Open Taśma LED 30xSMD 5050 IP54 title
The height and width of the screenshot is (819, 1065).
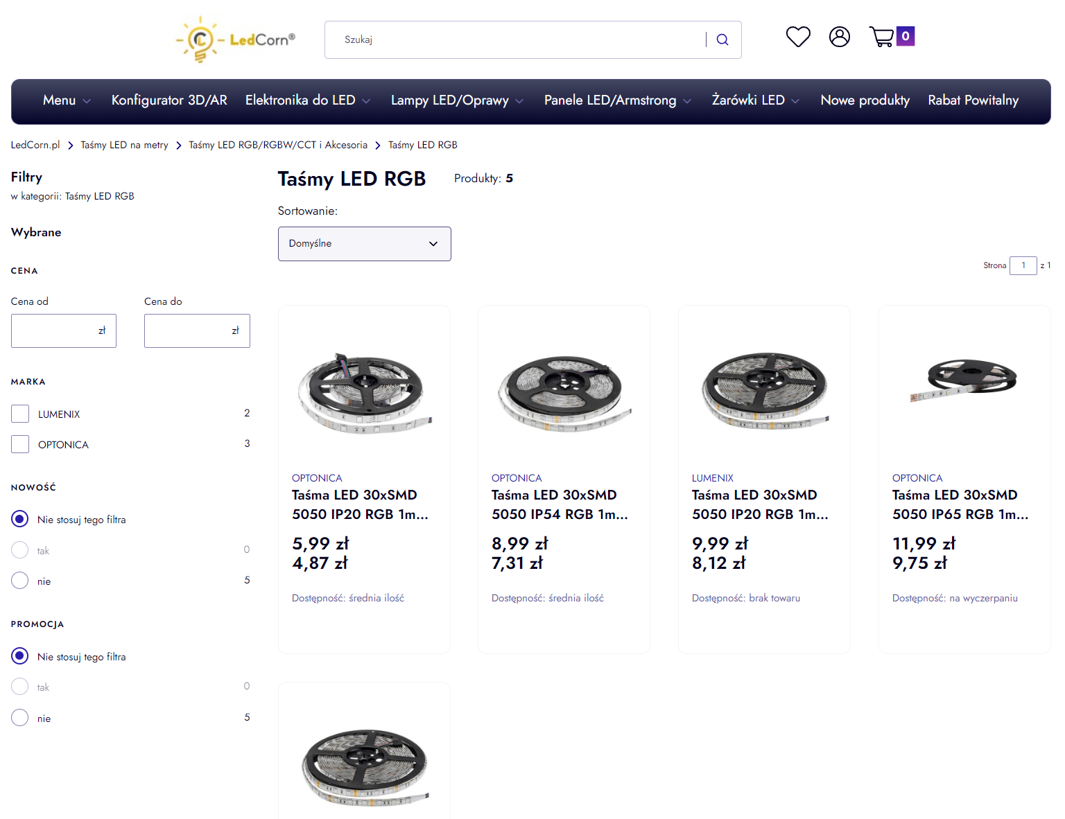pos(560,504)
